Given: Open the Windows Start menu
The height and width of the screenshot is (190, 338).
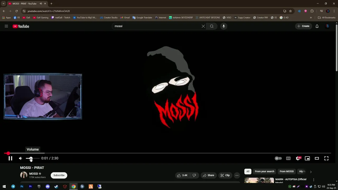Looking at the screenshot, I should (4, 187).
